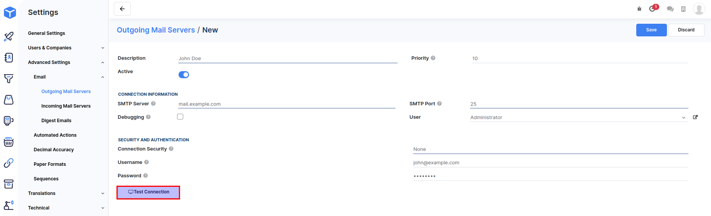Click the back arrow button

pyautogui.click(x=122, y=9)
